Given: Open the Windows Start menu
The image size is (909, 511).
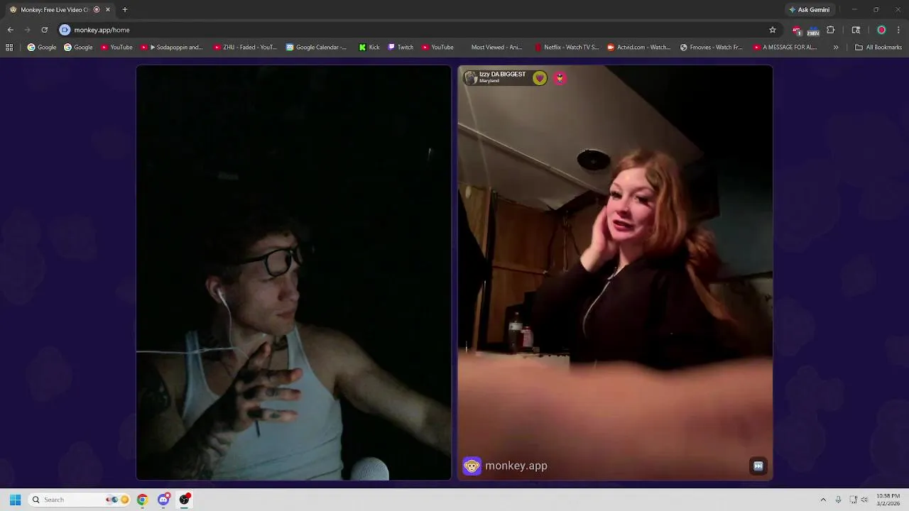Looking at the screenshot, I should [15, 500].
